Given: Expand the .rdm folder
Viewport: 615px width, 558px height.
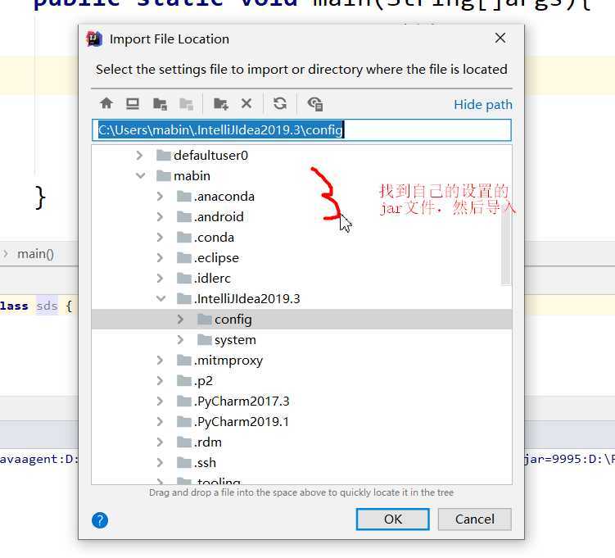Looking at the screenshot, I should point(160,442).
